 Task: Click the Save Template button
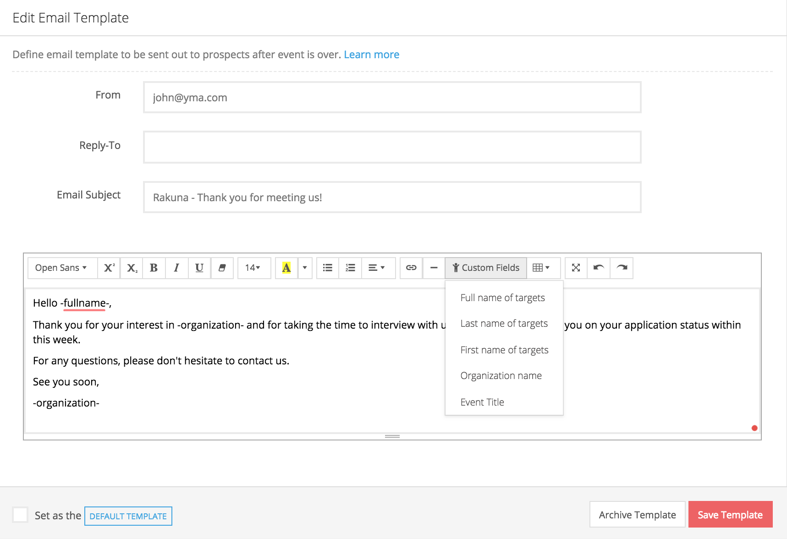point(730,515)
